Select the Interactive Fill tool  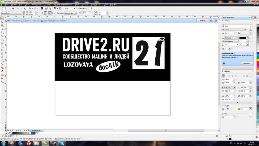tap(2, 82)
